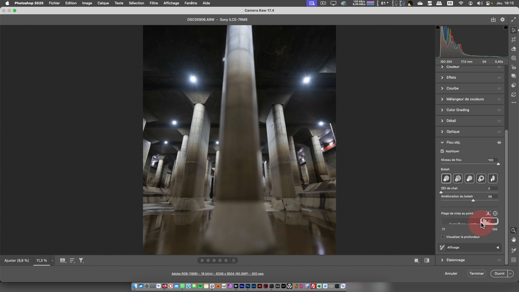Toggle full screen mode arrows icon
519x292 pixels.
[x=513, y=19]
